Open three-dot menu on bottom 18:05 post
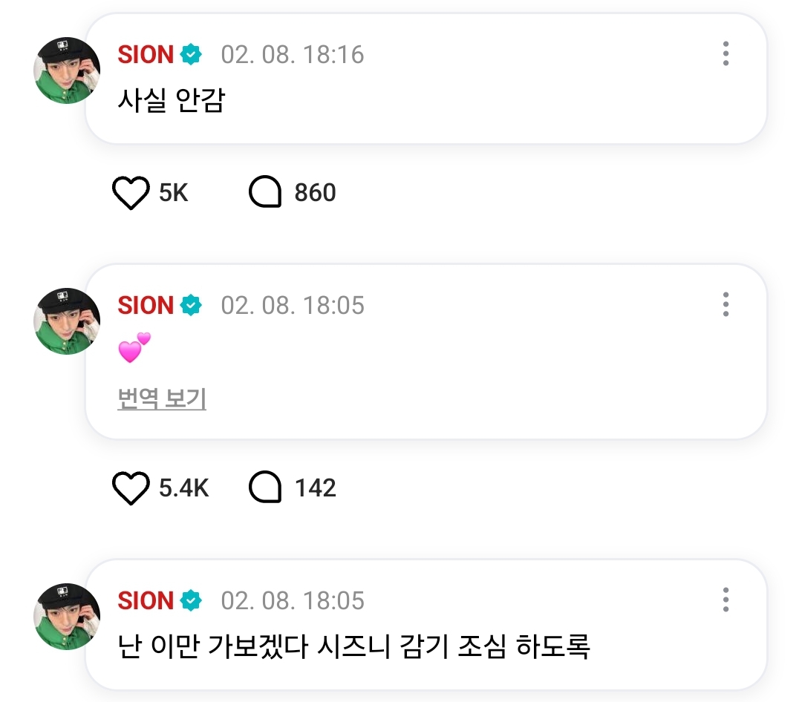The image size is (802, 702). click(726, 600)
